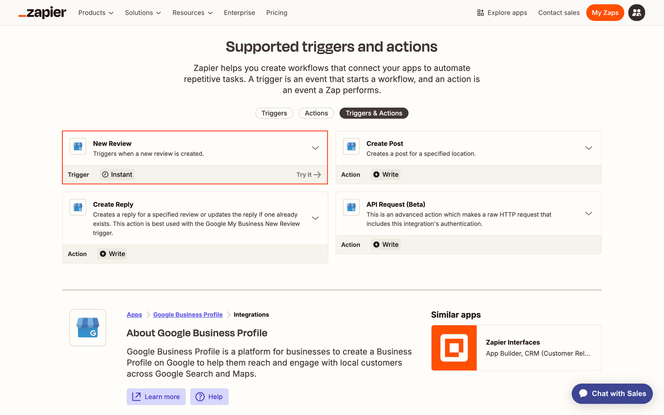
Task: Click the Google Business icon on Create Post
Action: click(x=351, y=146)
